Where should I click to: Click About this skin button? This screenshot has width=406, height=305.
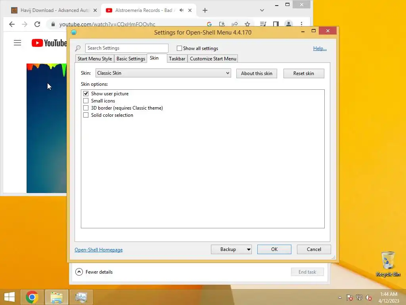point(257,73)
